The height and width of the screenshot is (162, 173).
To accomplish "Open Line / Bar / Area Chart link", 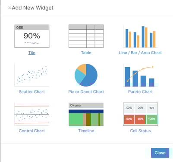I will [x=140, y=53].
